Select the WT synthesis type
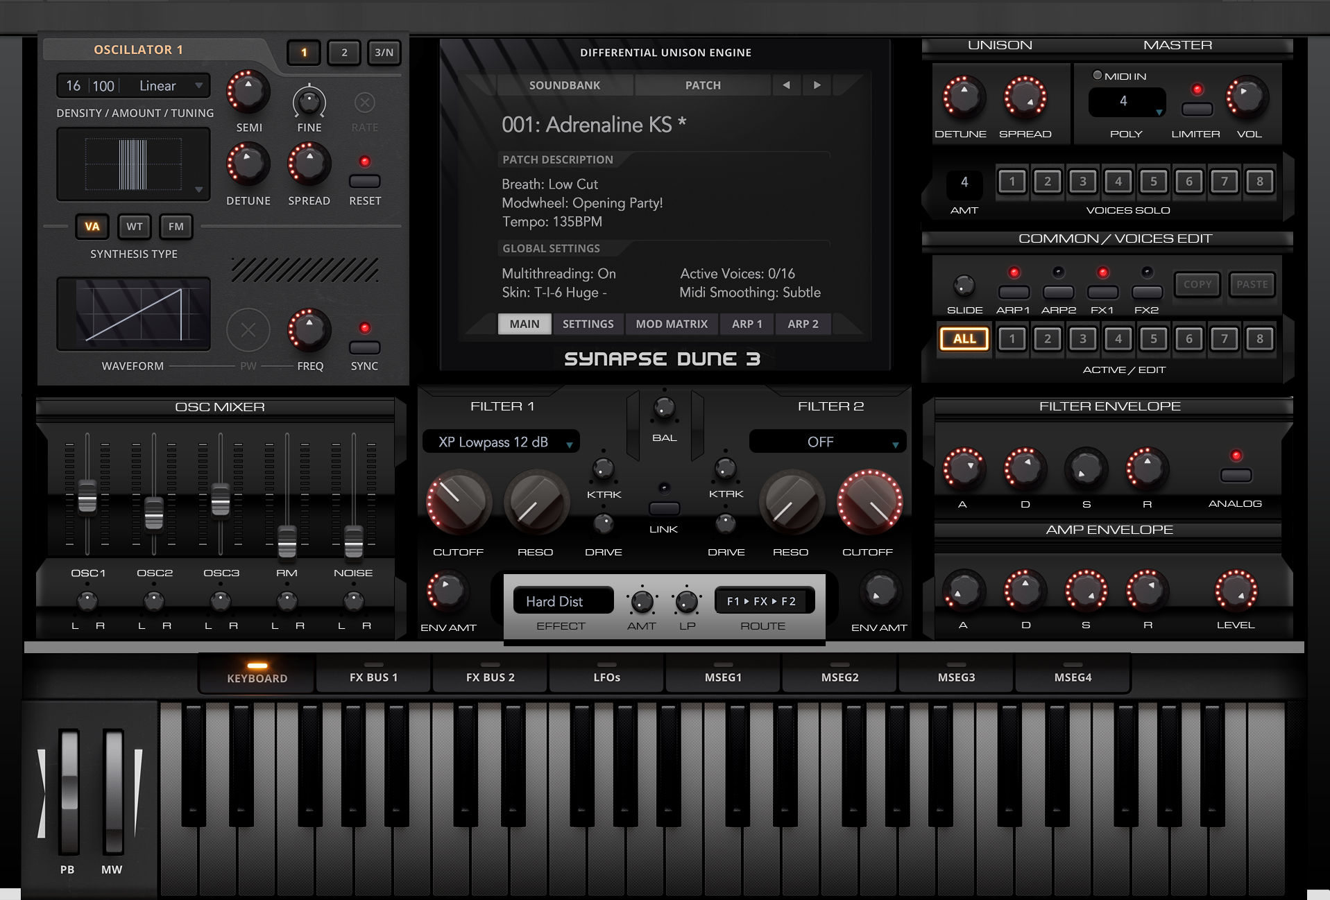1330x900 pixels. pyautogui.click(x=135, y=226)
